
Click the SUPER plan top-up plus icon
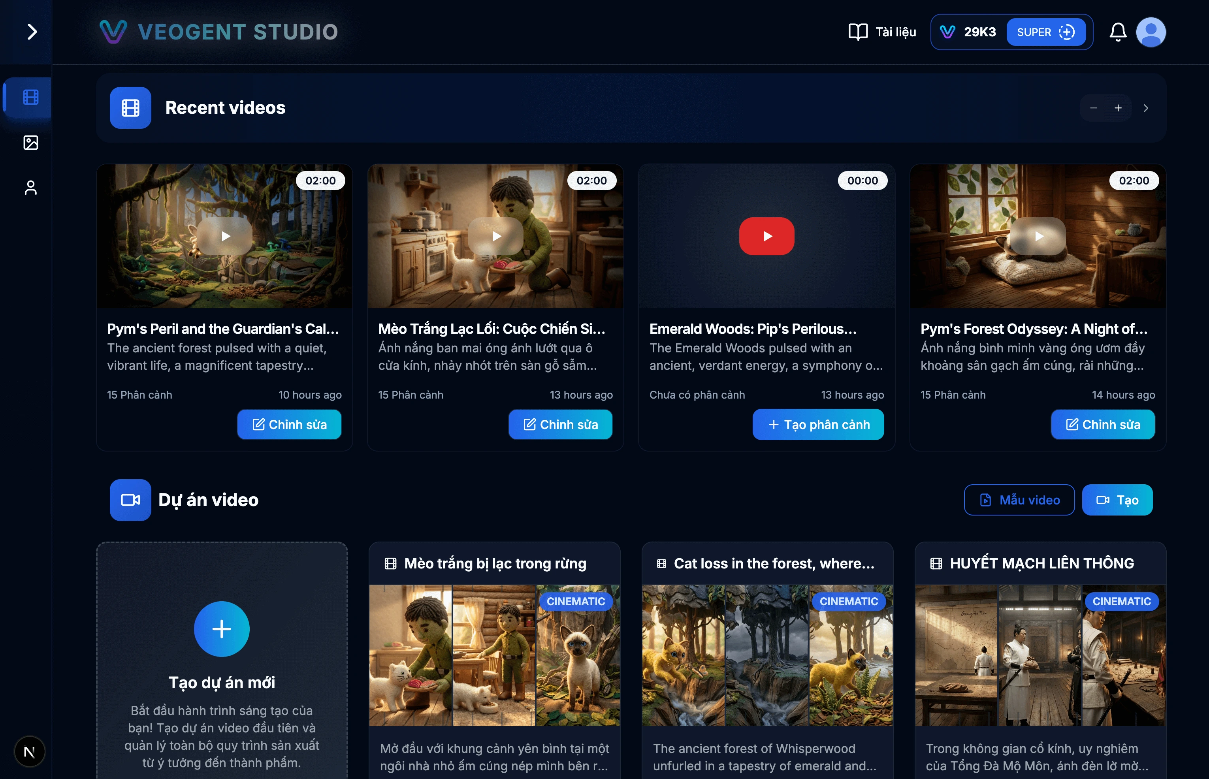tap(1068, 32)
